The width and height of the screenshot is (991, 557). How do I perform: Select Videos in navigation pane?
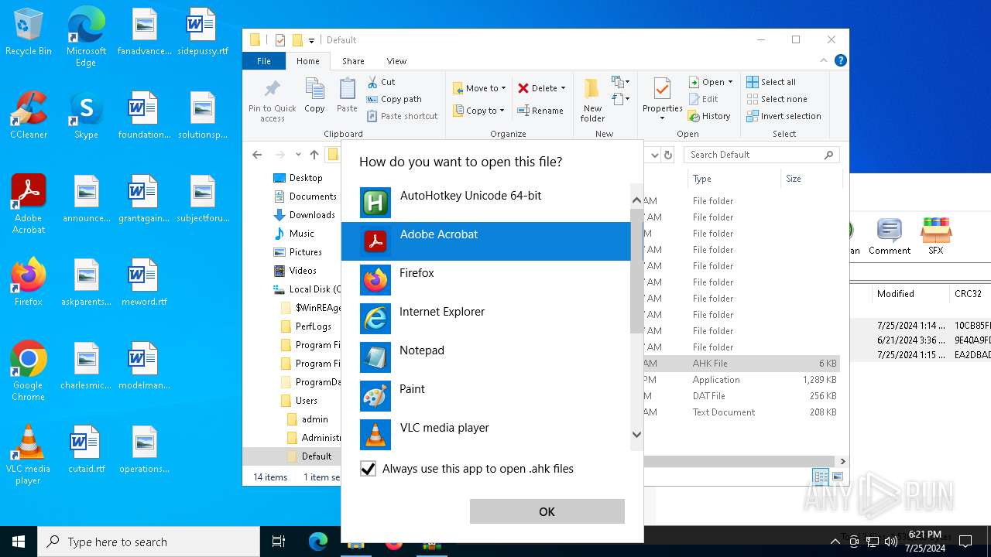(295, 271)
